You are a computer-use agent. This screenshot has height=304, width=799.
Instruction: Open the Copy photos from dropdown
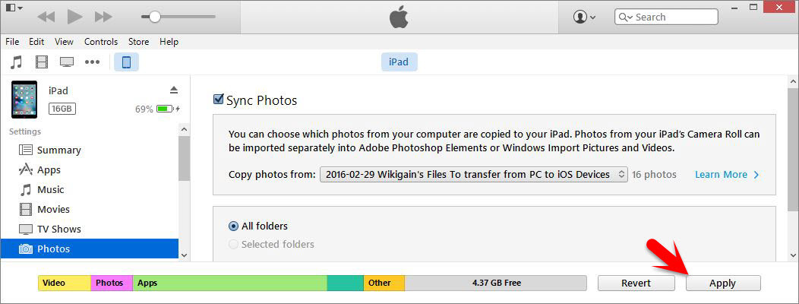[473, 175]
